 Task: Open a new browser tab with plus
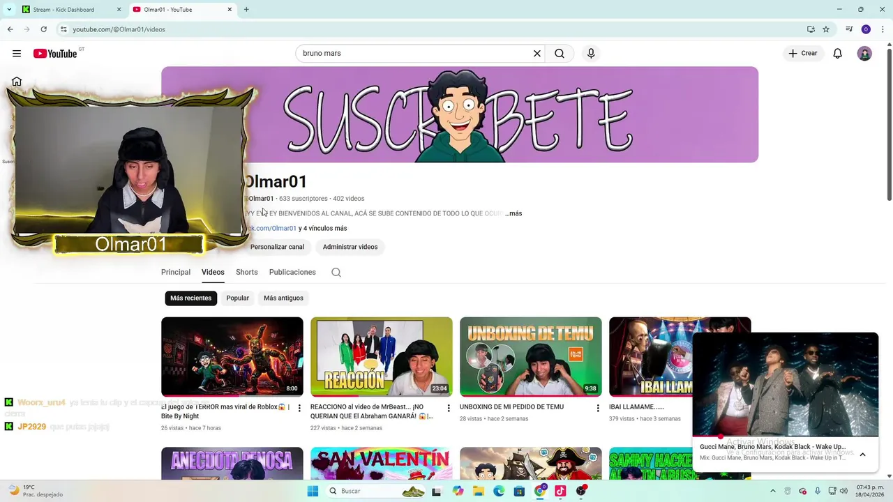(x=246, y=10)
